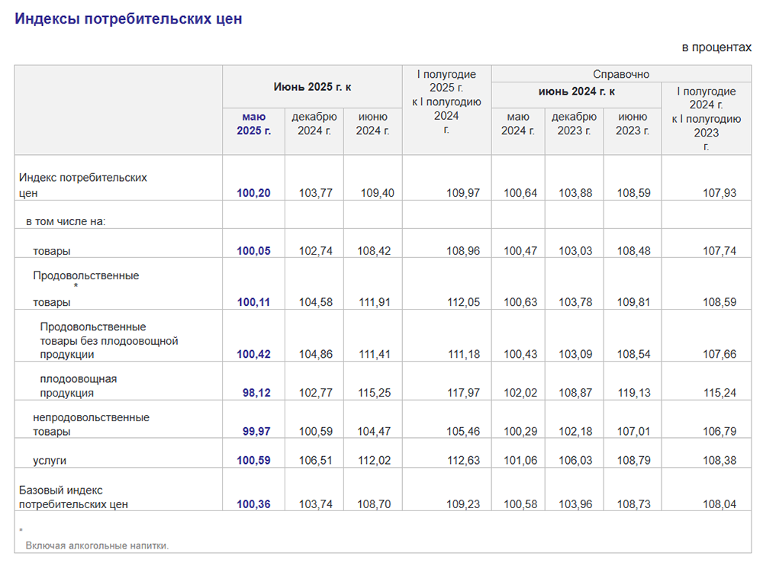Click the footnote 'Включая алкогольные напитки'
The width and height of the screenshot is (763, 563).
(97, 545)
